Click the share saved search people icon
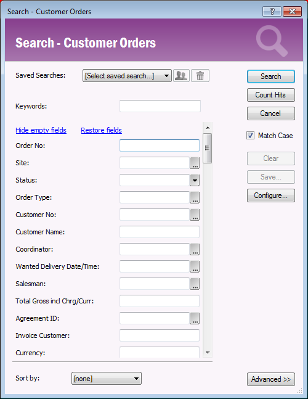The image size is (308, 399). [181, 76]
